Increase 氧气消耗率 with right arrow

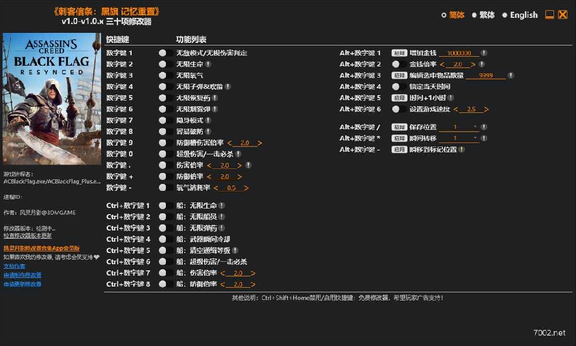pos(247,188)
